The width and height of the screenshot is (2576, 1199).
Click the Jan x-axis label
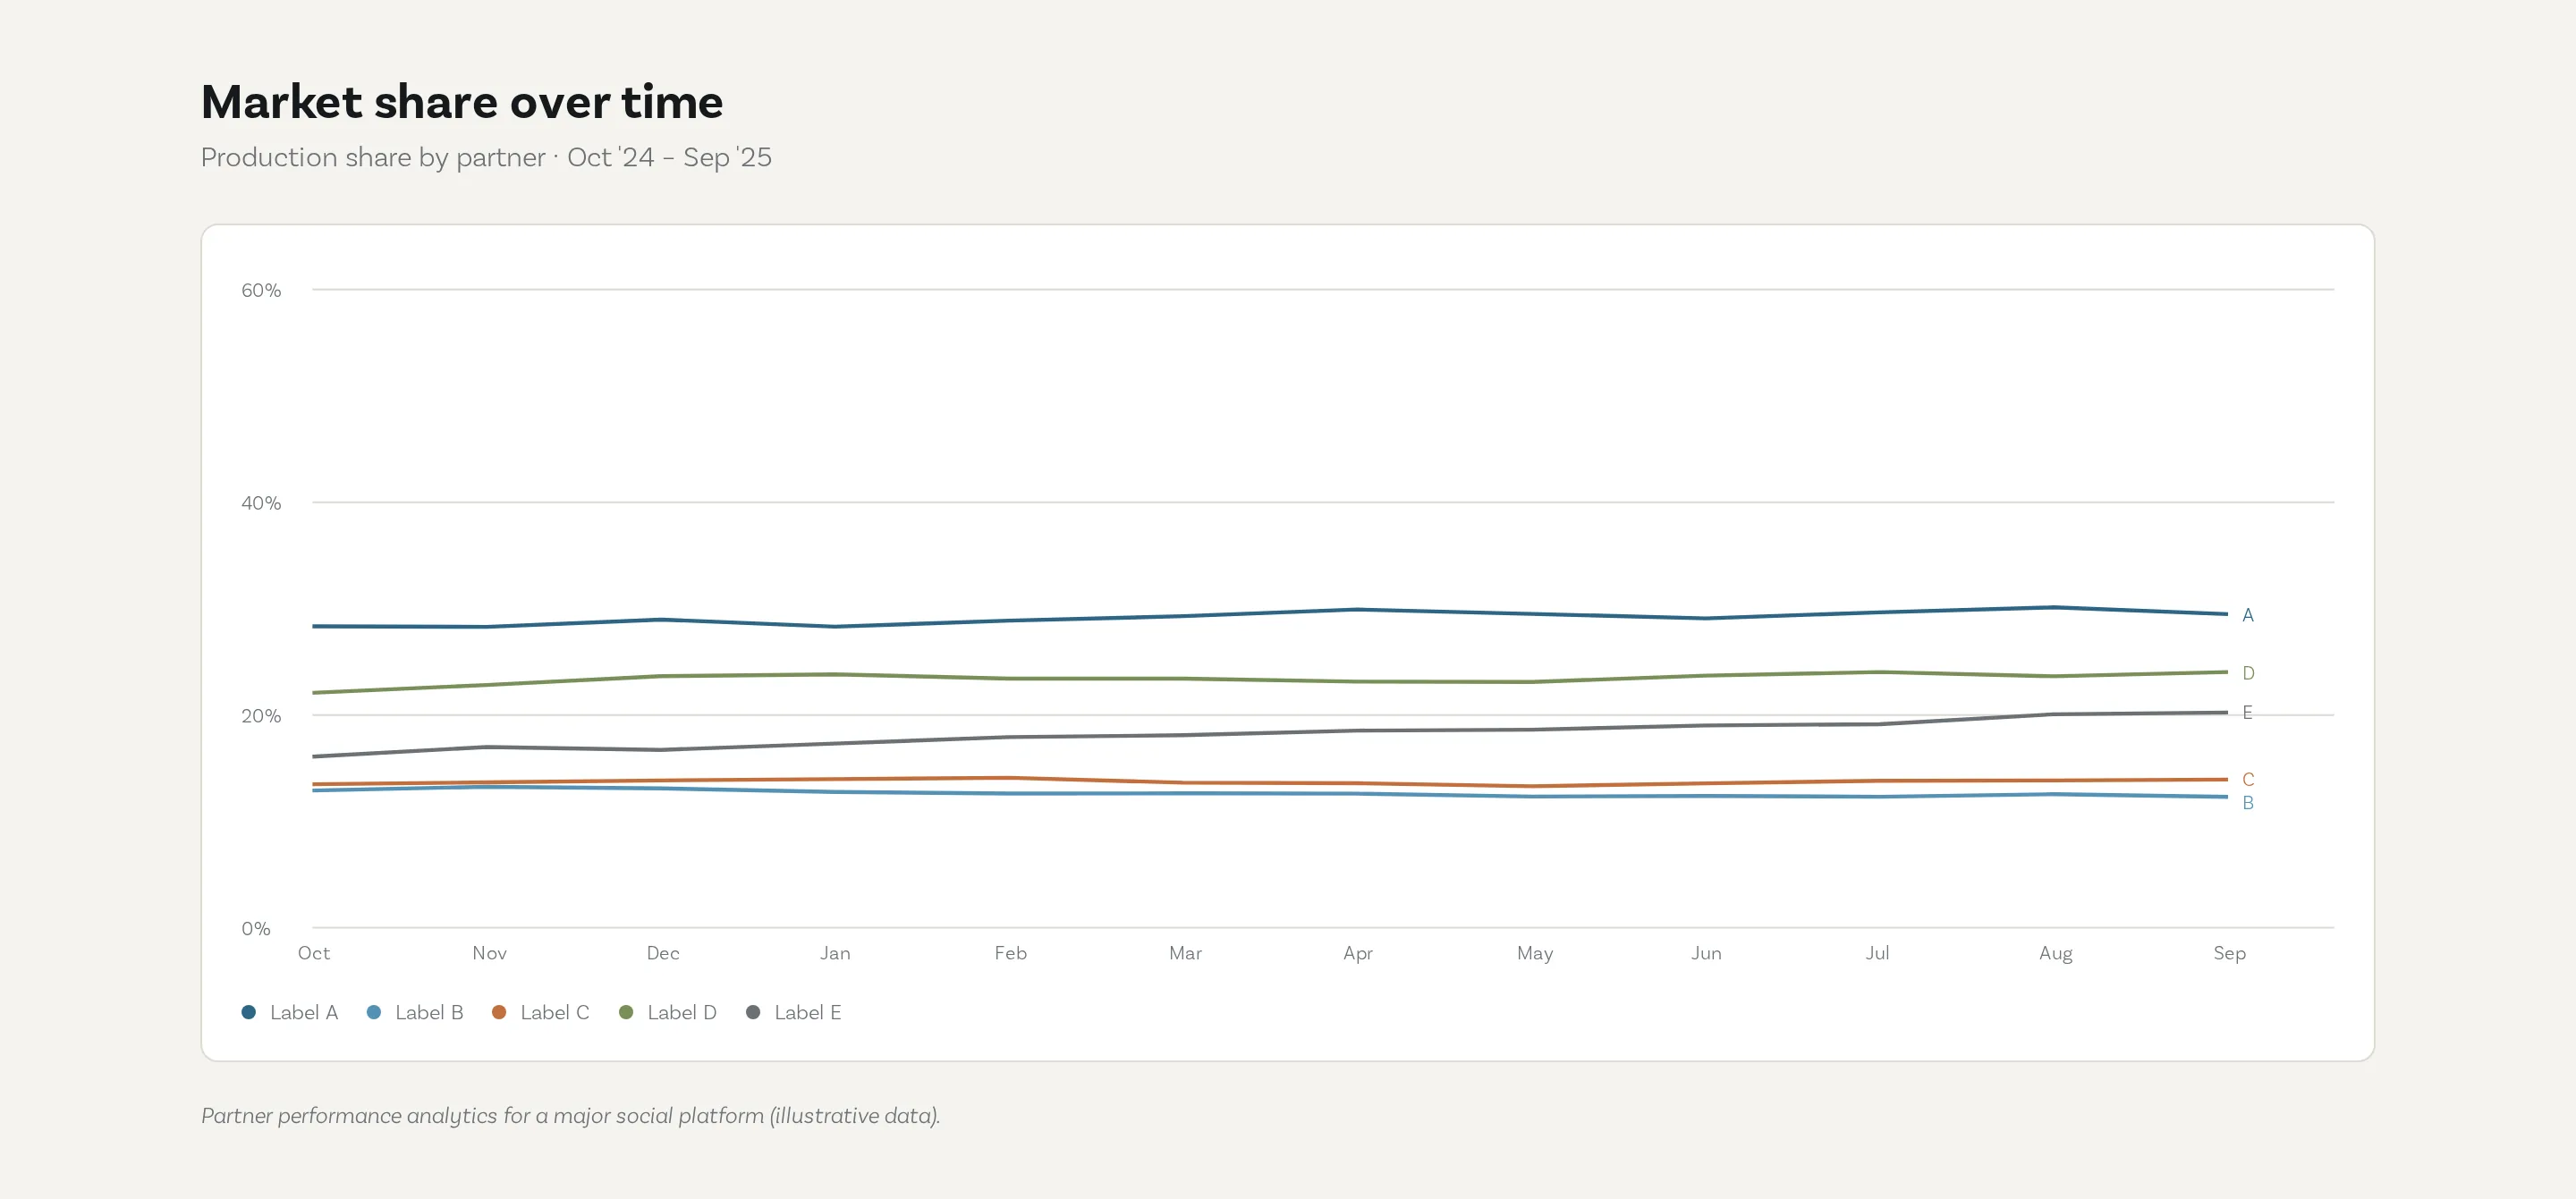(835, 953)
